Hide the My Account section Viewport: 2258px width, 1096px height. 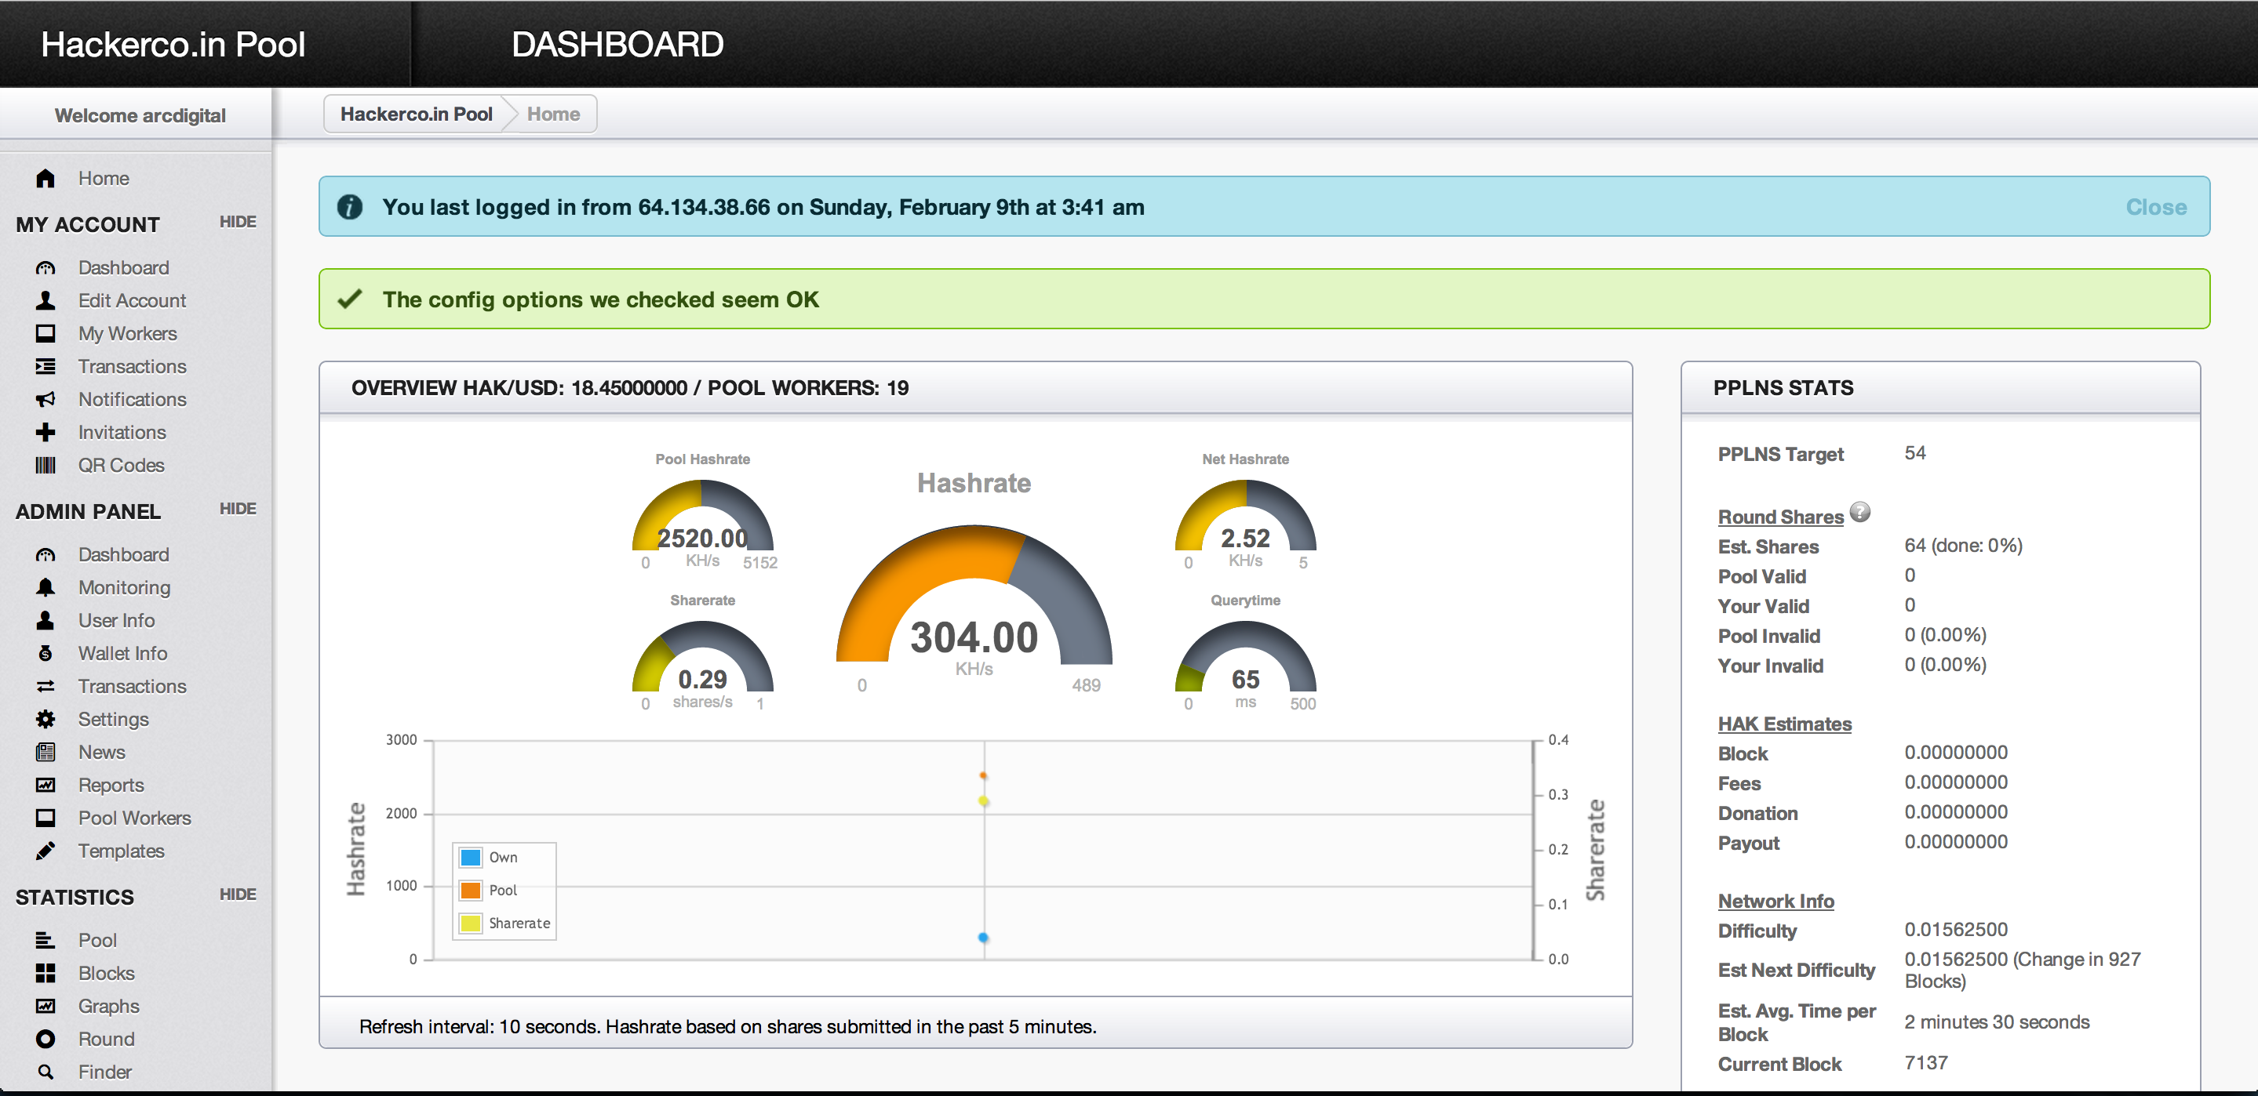click(x=238, y=223)
